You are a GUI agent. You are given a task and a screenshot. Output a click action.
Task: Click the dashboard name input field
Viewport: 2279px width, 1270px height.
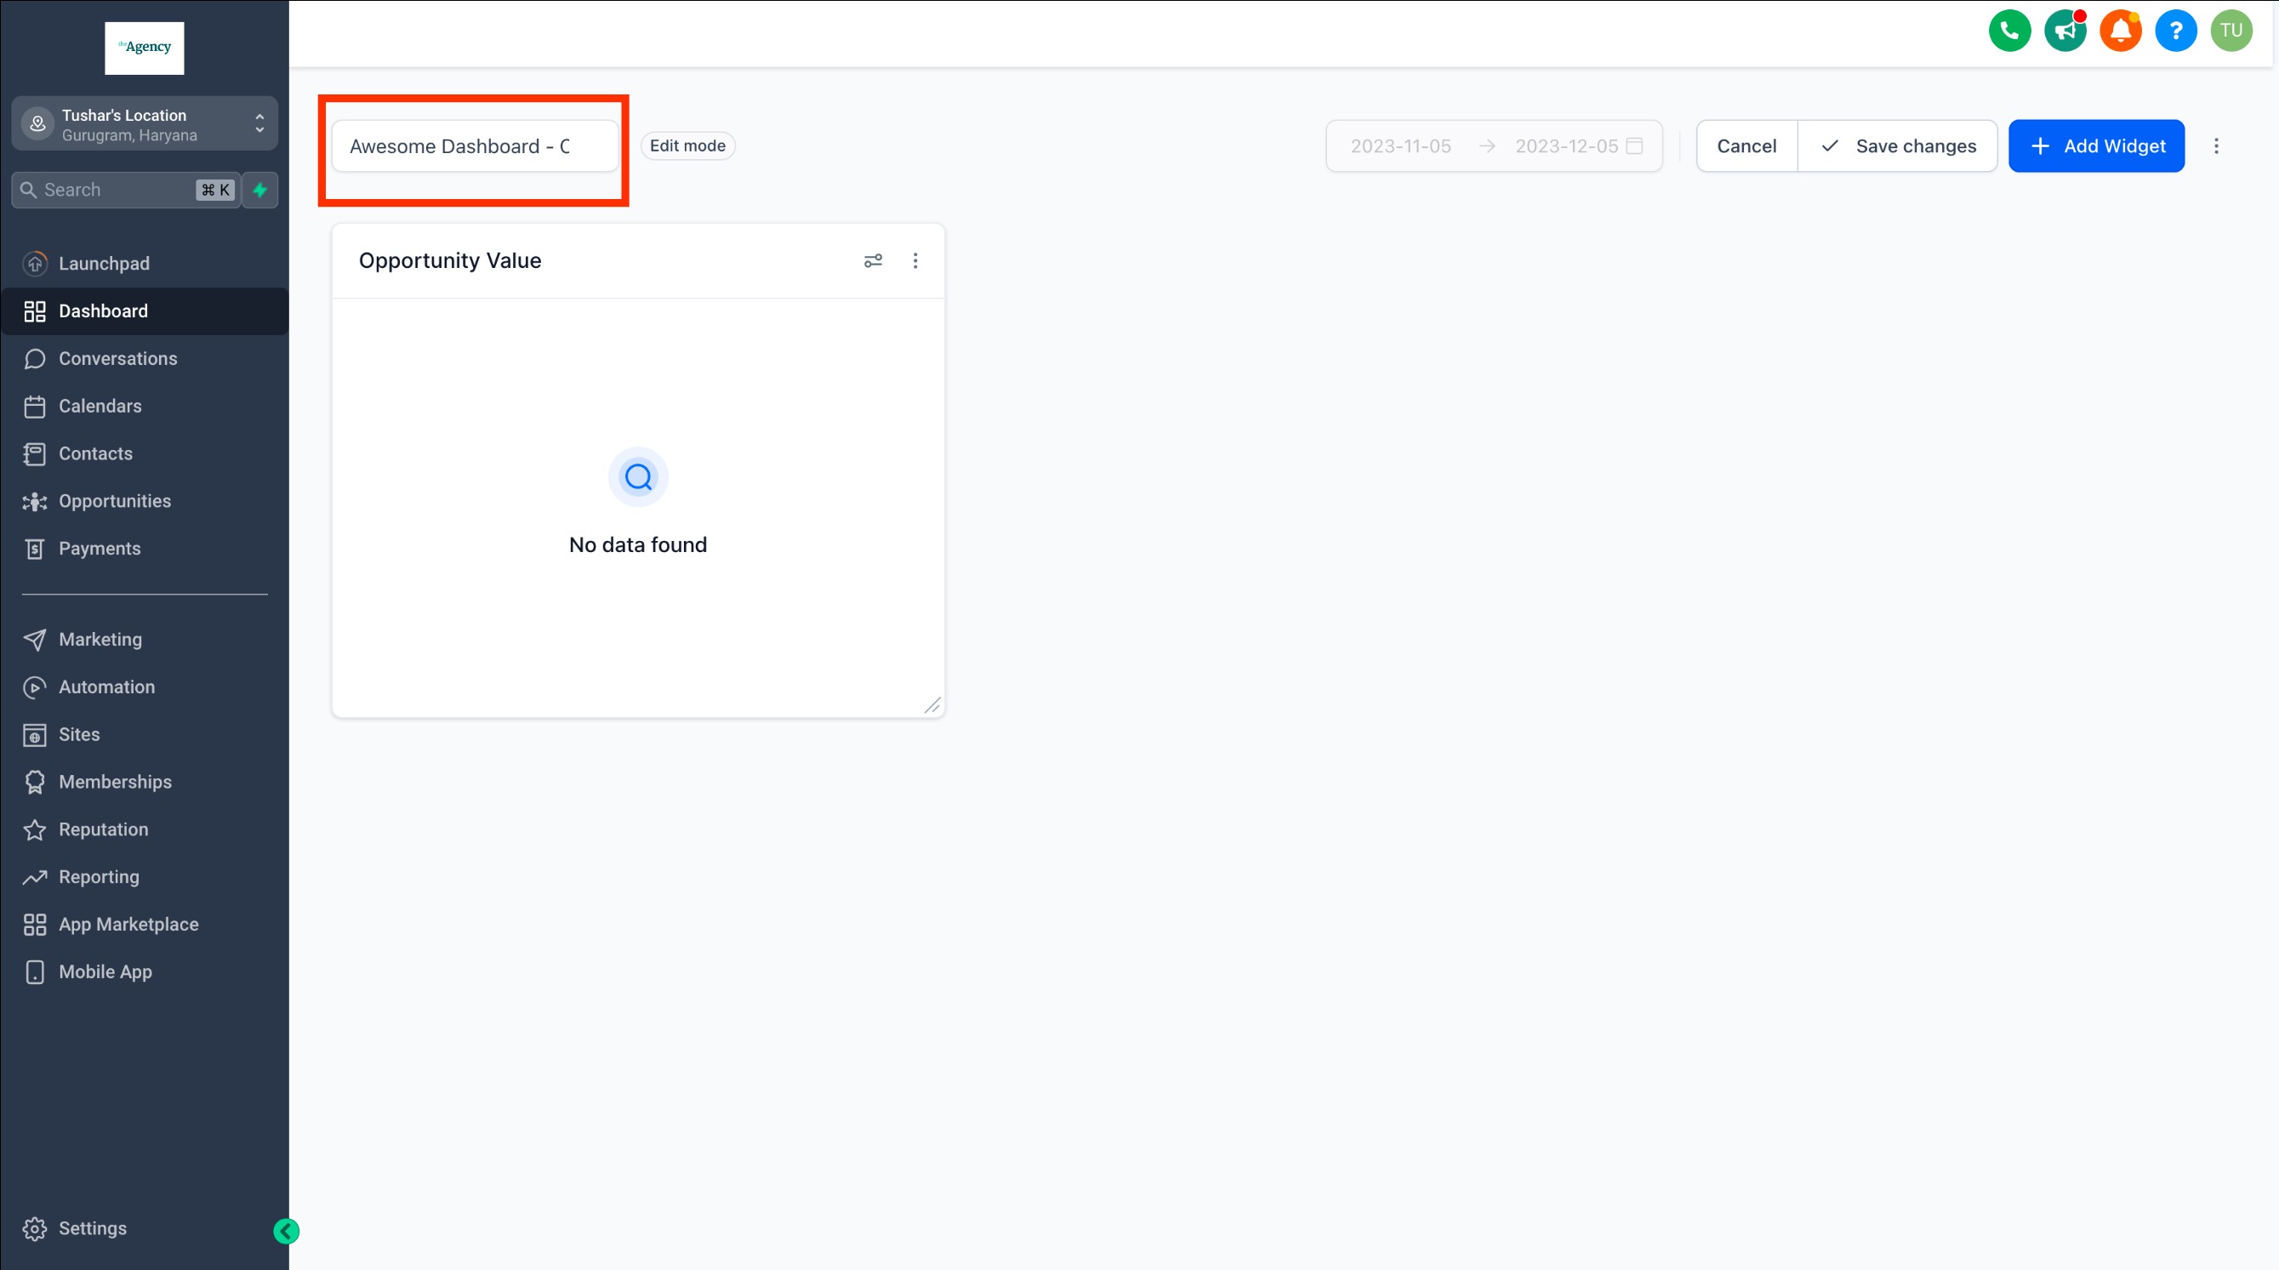474,146
